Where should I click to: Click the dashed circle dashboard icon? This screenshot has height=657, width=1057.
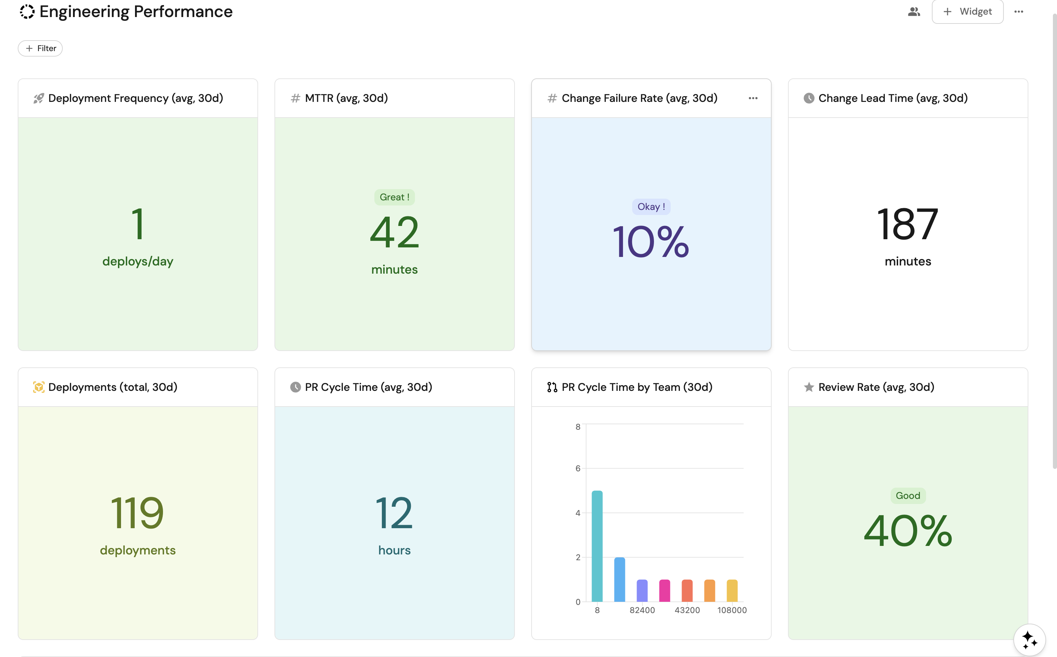27,12
